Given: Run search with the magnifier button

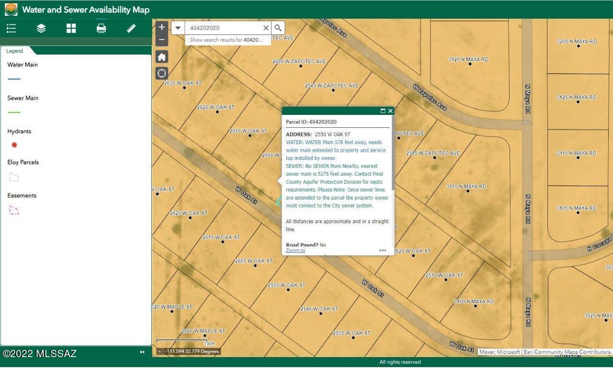Looking at the screenshot, I should coord(278,28).
